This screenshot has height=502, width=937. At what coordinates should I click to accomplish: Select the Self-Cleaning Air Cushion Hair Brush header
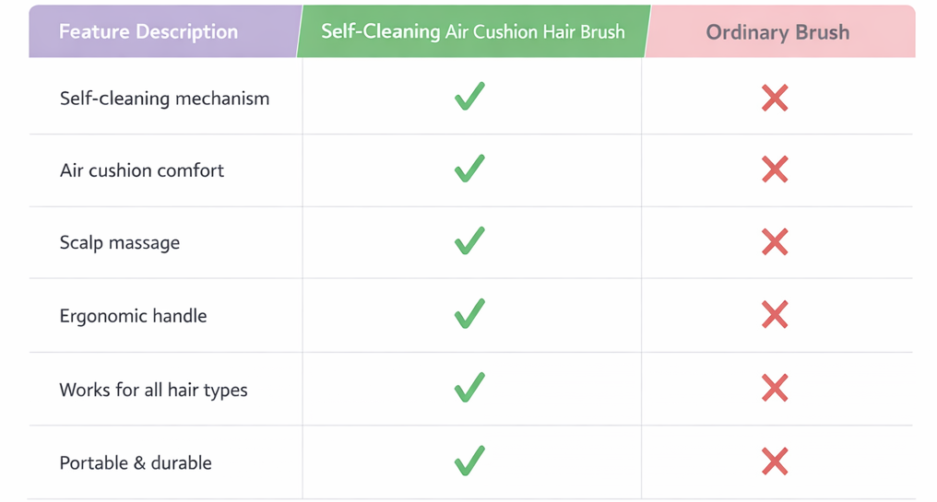tap(472, 31)
